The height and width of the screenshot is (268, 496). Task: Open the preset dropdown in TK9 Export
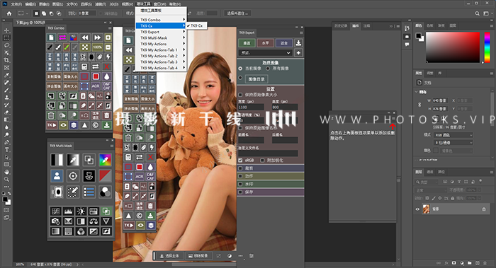[265, 53]
